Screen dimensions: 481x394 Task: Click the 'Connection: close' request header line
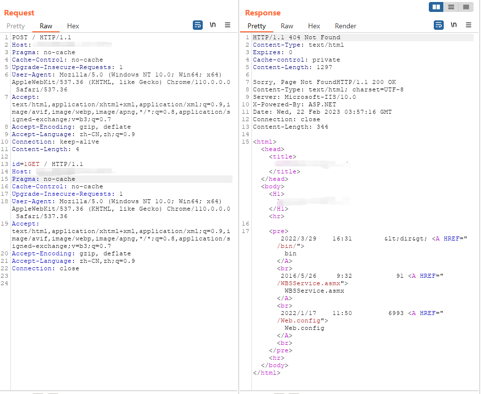pos(45,269)
